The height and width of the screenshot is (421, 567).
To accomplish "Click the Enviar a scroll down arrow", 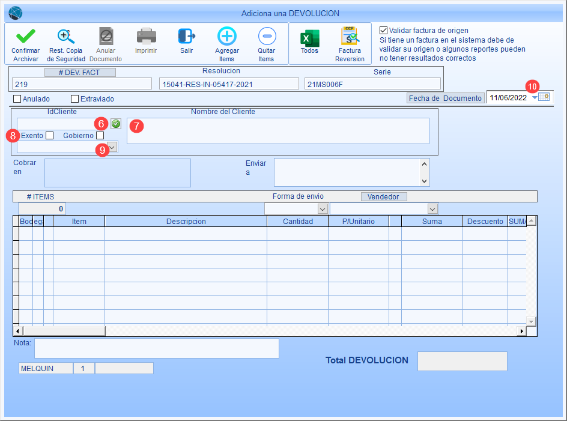I will click(x=425, y=181).
